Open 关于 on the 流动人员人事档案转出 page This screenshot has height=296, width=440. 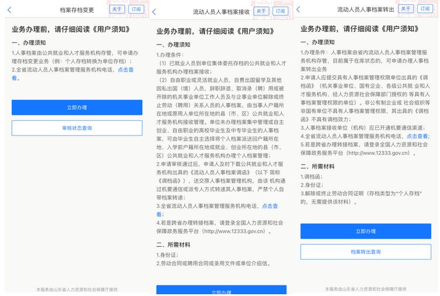click(x=405, y=9)
